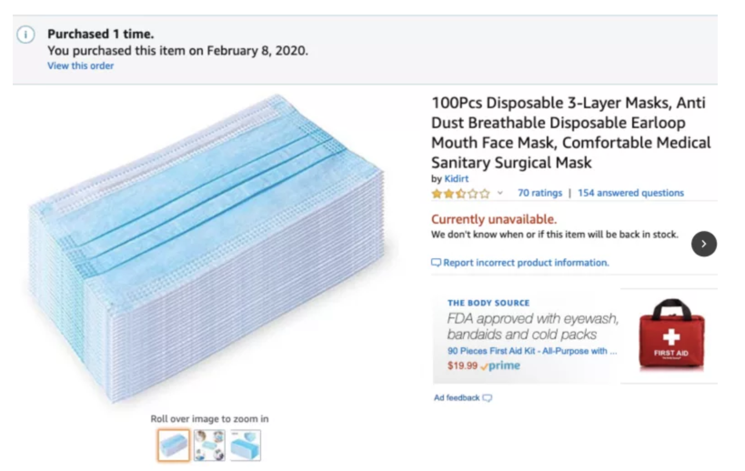Click THE BODY SOURCE sponsor label
The image size is (745, 471).
point(488,303)
